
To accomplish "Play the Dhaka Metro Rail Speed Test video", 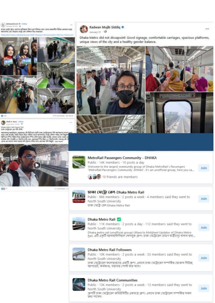I will tap(37, 165).
